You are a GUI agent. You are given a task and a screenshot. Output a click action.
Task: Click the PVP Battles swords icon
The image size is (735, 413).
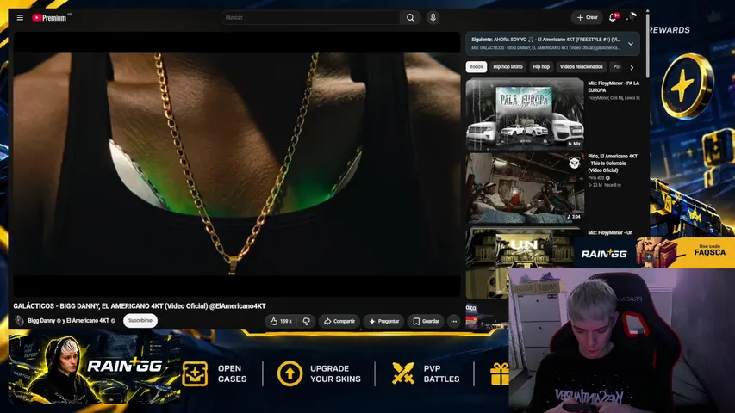[x=403, y=373]
